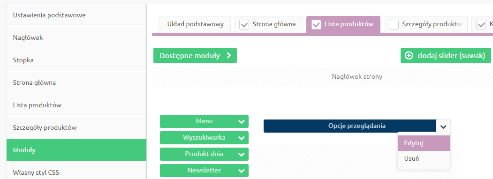Image resolution: width=493 pixels, height=179 pixels.
Task: Collapse the Opcje przeglądania dropdown chevron
Action: (443, 127)
